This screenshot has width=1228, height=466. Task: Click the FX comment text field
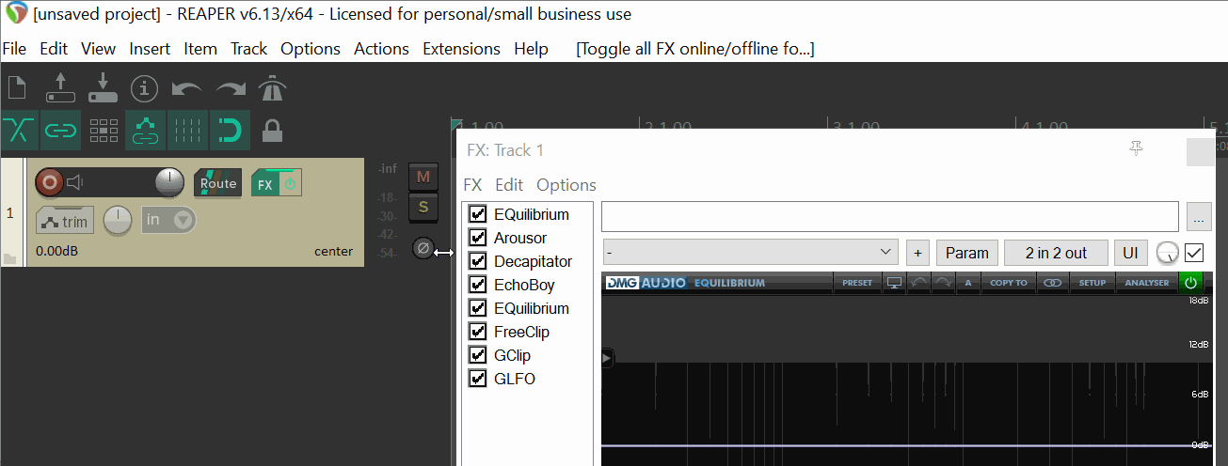pyautogui.click(x=890, y=215)
